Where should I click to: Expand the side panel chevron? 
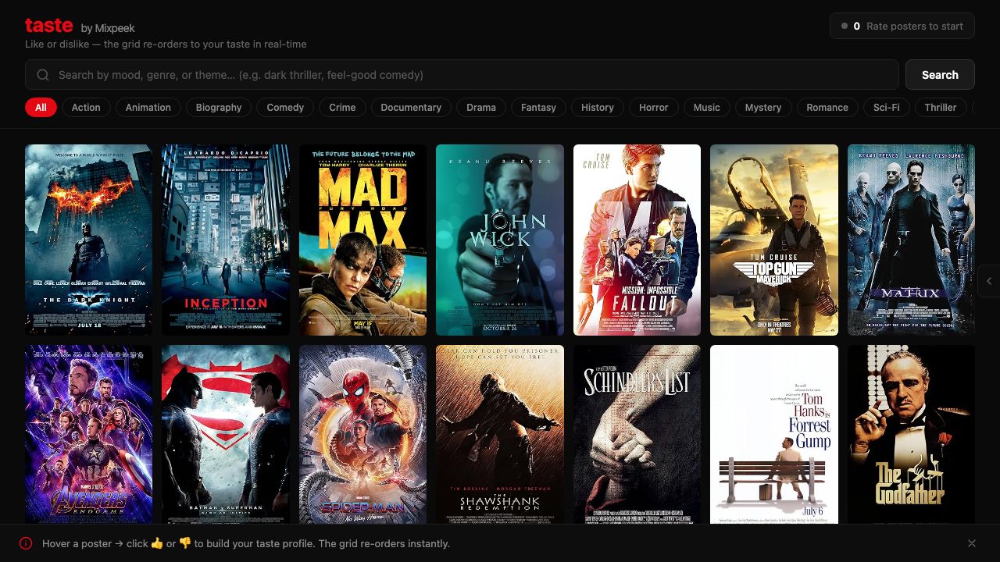pos(989,281)
